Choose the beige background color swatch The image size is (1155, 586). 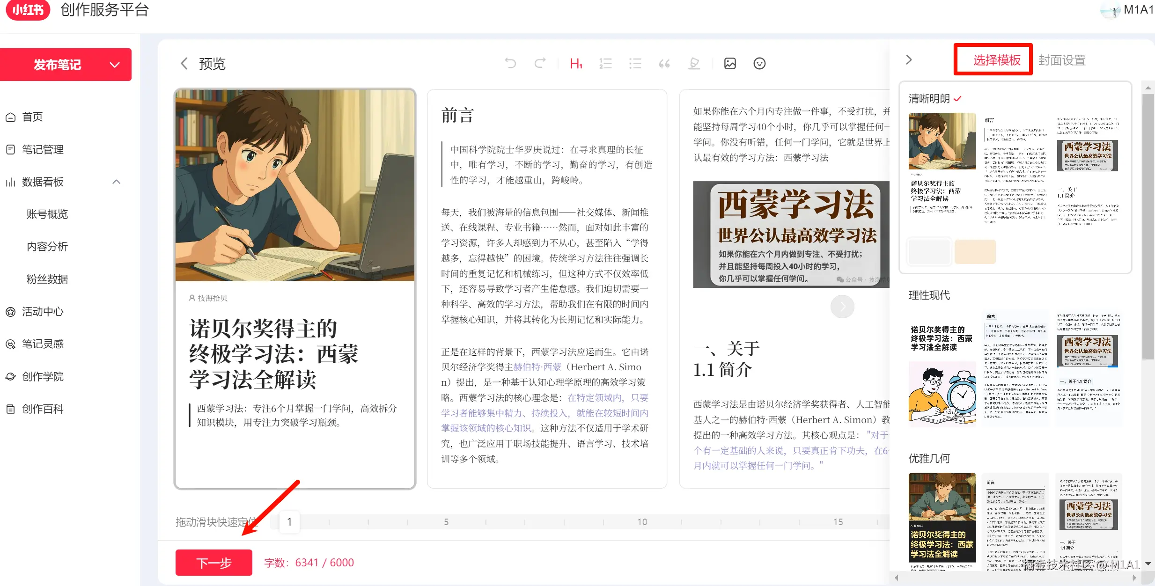pyautogui.click(x=975, y=252)
